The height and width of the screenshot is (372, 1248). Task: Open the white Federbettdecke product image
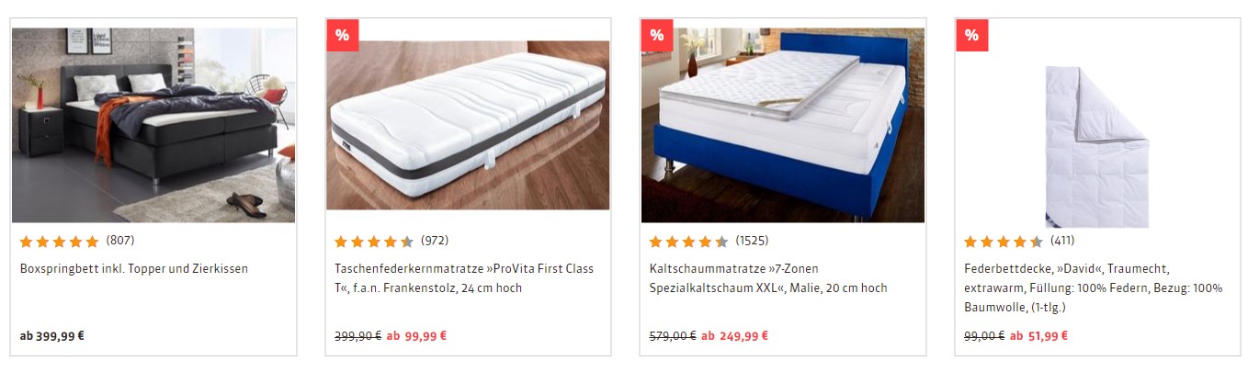pyautogui.click(x=1097, y=147)
